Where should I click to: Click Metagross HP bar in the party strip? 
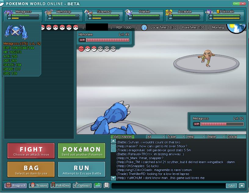tap(23, 16)
